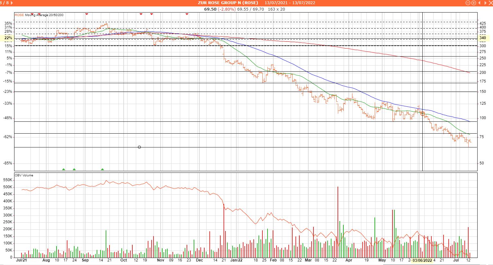The height and width of the screenshot is (265, 493).
Task: Click the green buy marker near Aug 17
Action: click(64, 169)
